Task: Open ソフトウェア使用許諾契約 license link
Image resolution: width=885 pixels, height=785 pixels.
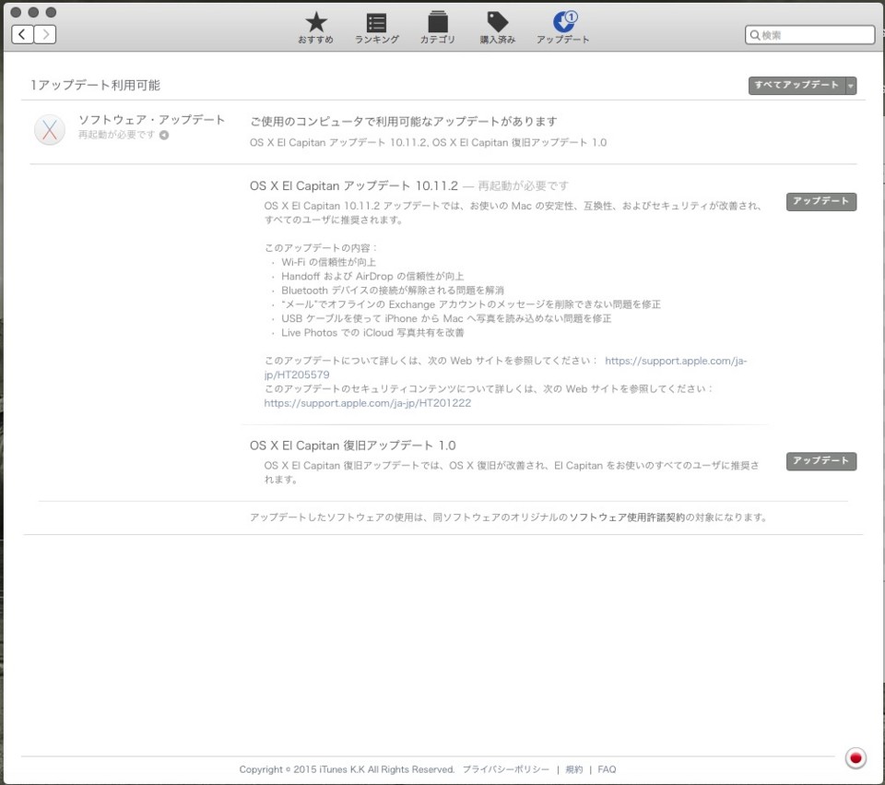Action: (x=627, y=517)
